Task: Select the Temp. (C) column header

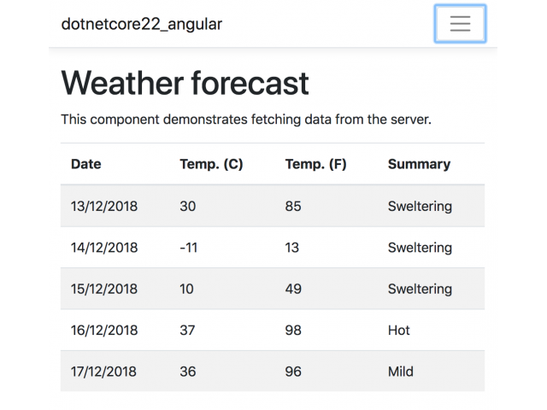Action: tap(211, 164)
